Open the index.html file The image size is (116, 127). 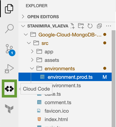(56, 119)
